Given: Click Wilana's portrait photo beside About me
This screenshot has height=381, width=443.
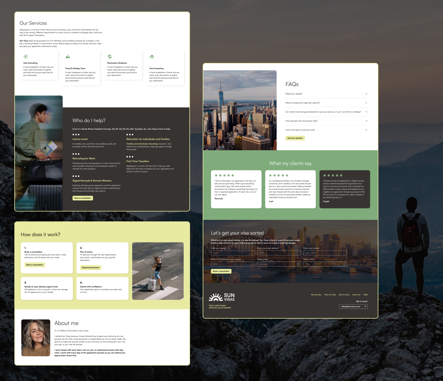Looking at the screenshot, I should pyautogui.click(x=36, y=338).
